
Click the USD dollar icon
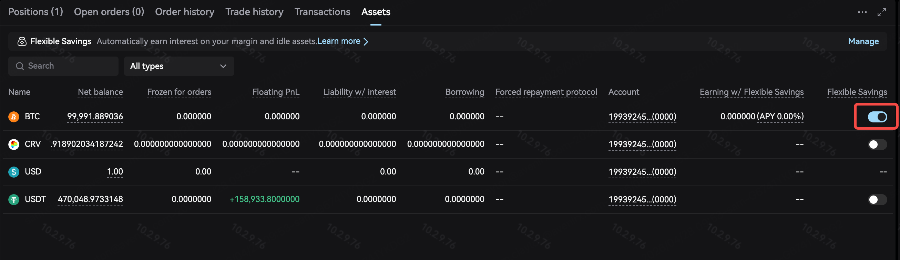point(14,172)
